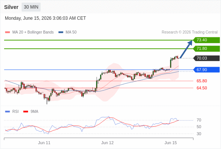
Task: Toggle the MA 20 + Bollinger Bands legend label
Action: [x=33, y=32]
